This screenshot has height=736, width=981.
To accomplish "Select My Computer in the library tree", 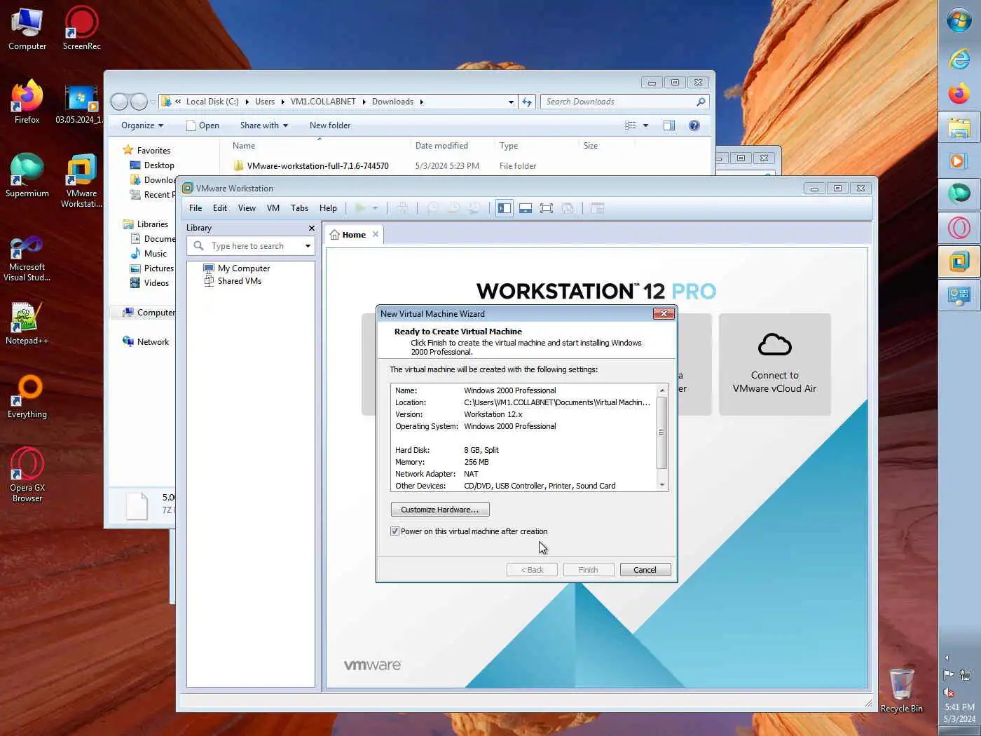I will click(x=243, y=268).
